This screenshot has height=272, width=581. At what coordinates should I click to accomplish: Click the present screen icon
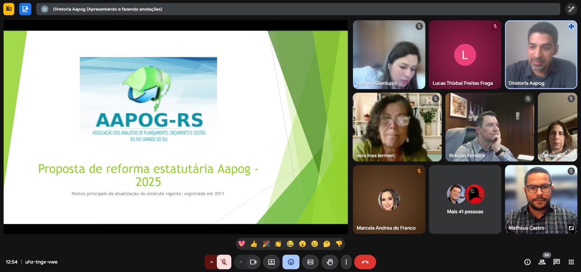(271, 262)
